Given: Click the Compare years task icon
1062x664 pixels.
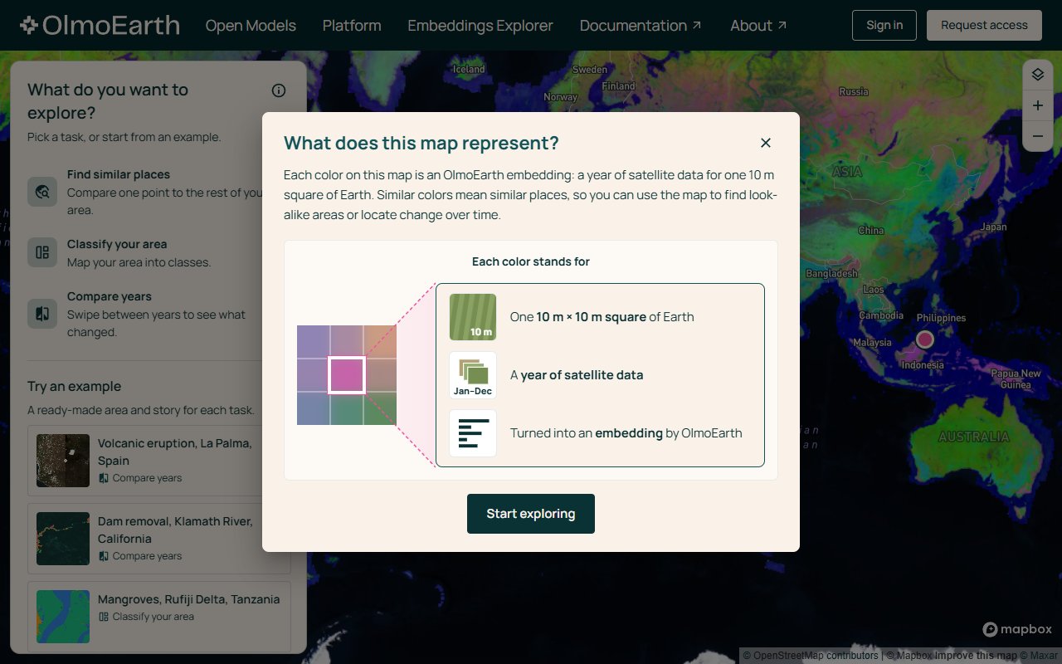Looking at the screenshot, I should point(42,314).
